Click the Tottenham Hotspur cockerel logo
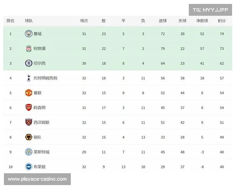Screen dimensions: 236x189 [29, 78]
